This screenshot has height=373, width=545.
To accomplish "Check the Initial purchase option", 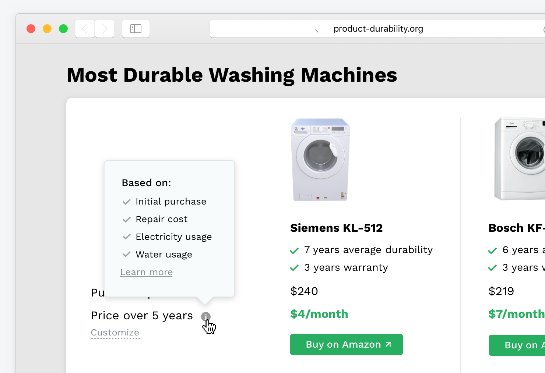I will tap(127, 202).
